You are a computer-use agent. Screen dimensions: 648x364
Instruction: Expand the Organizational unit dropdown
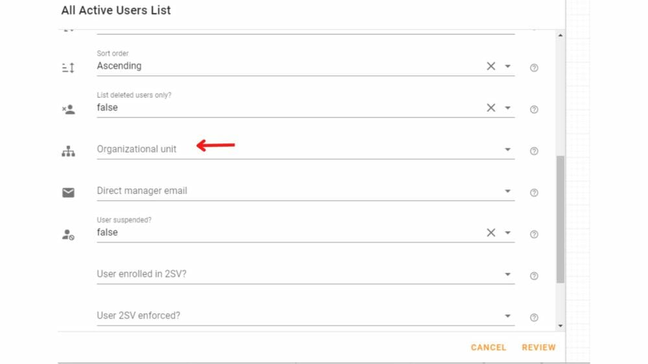tap(507, 149)
